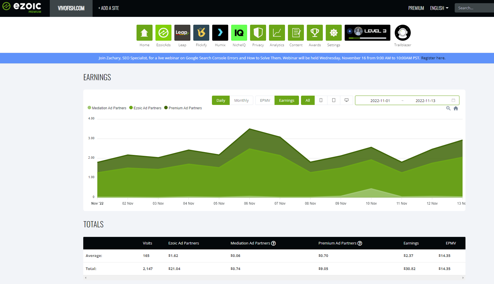Open the EzoicAds app icon
The width and height of the screenshot is (494, 284).
pyautogui.click(x=163, y=33)
